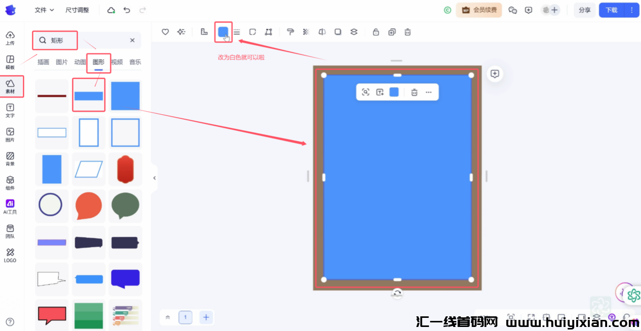Click the favorite heart icon in toolbar
Viewport: 641px width, 331px height.
point(165,32)
